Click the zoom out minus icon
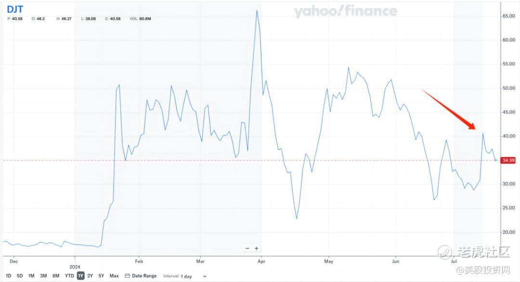 pyautogui.click(x=247, y=248)
